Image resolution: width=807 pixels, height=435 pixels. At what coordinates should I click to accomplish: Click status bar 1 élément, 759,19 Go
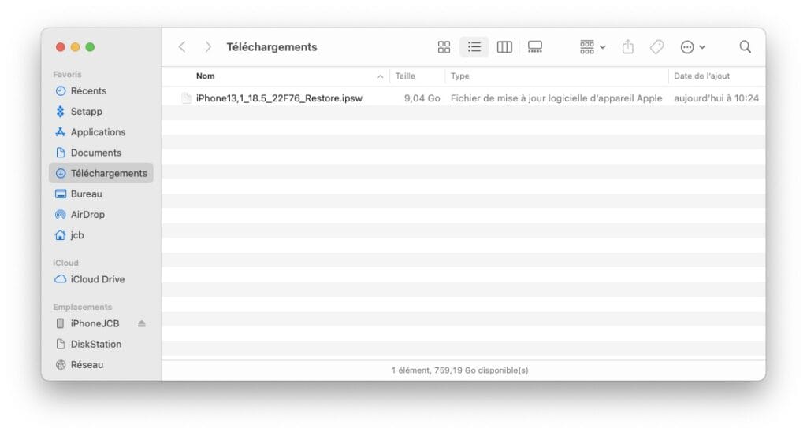coord(459,370)
